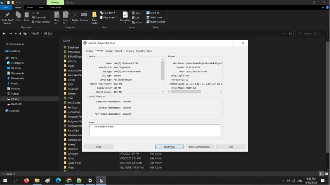This screenshot has width=330, height=185.
Task: Click the ENG language indicator
Action: (300, 180)
